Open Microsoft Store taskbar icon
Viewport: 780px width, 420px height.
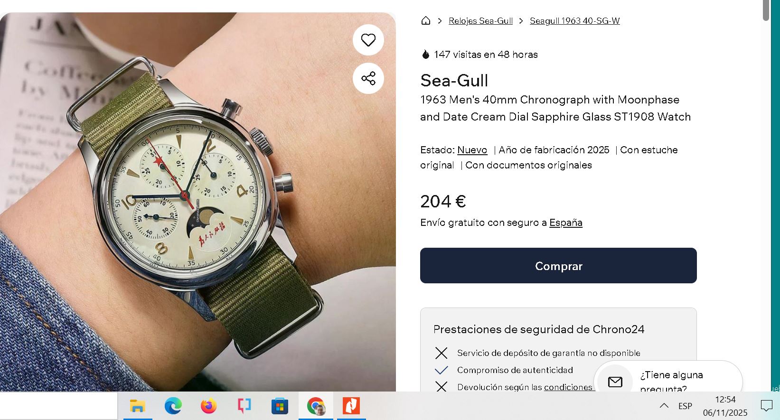point(280,406)
